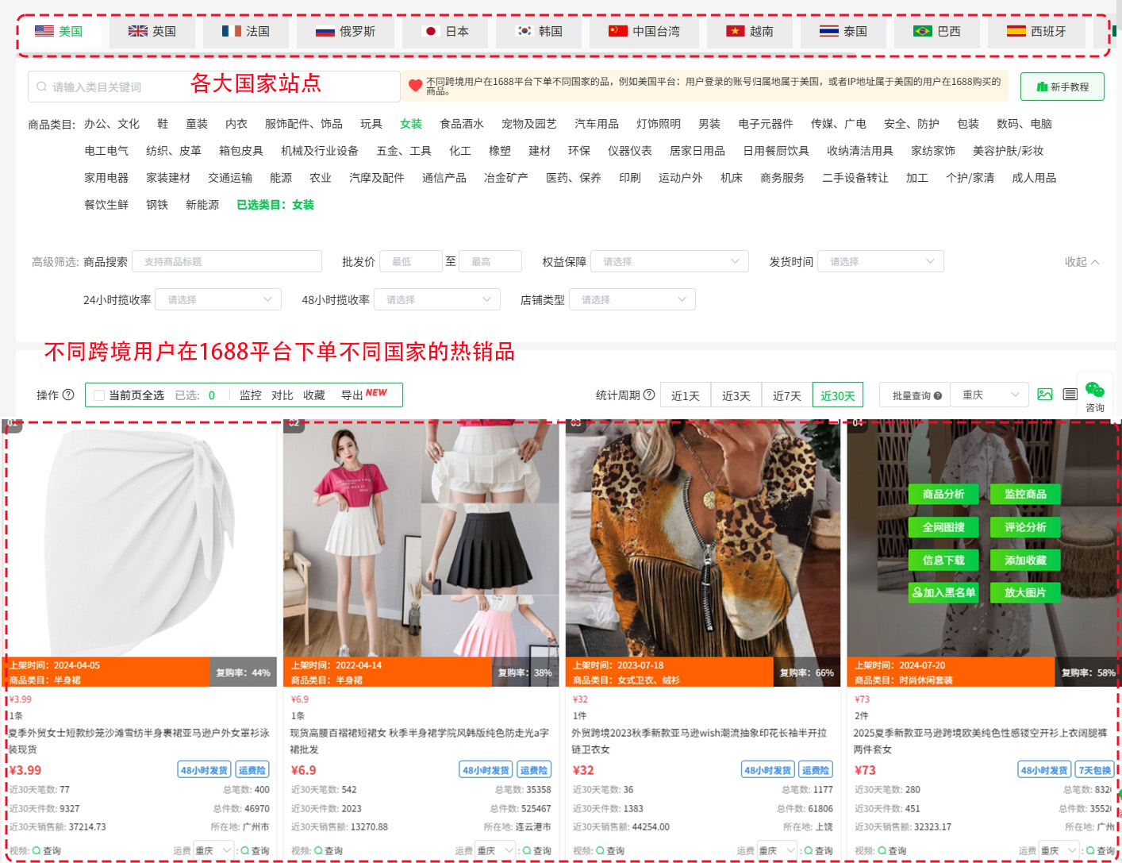Screen dimensions: 1122x863
Task: Click 放大图片 on the fourth product
Action: 1025,592
